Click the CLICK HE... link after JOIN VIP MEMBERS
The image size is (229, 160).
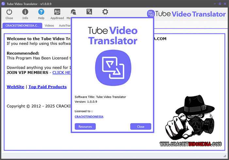tap(62, 72)
